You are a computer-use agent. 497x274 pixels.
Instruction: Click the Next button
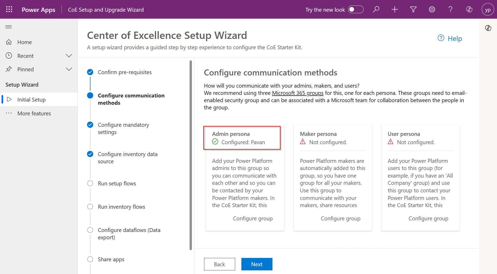pos(257,264)
